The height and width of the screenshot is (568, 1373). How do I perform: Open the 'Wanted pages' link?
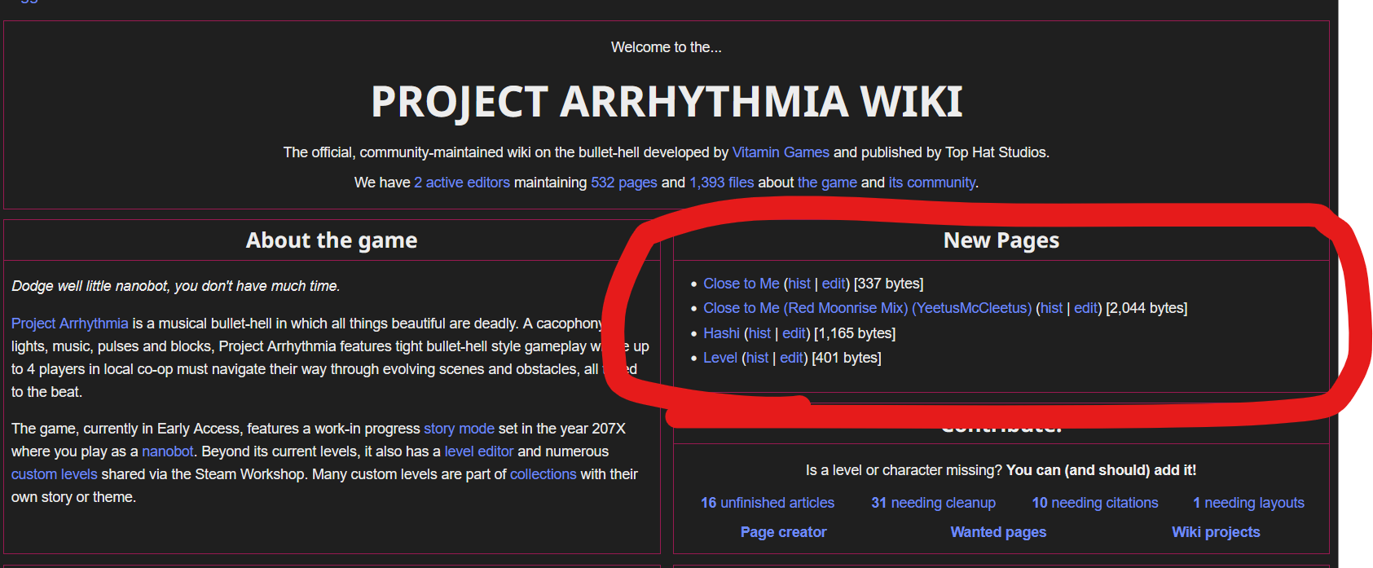(998, 532)
